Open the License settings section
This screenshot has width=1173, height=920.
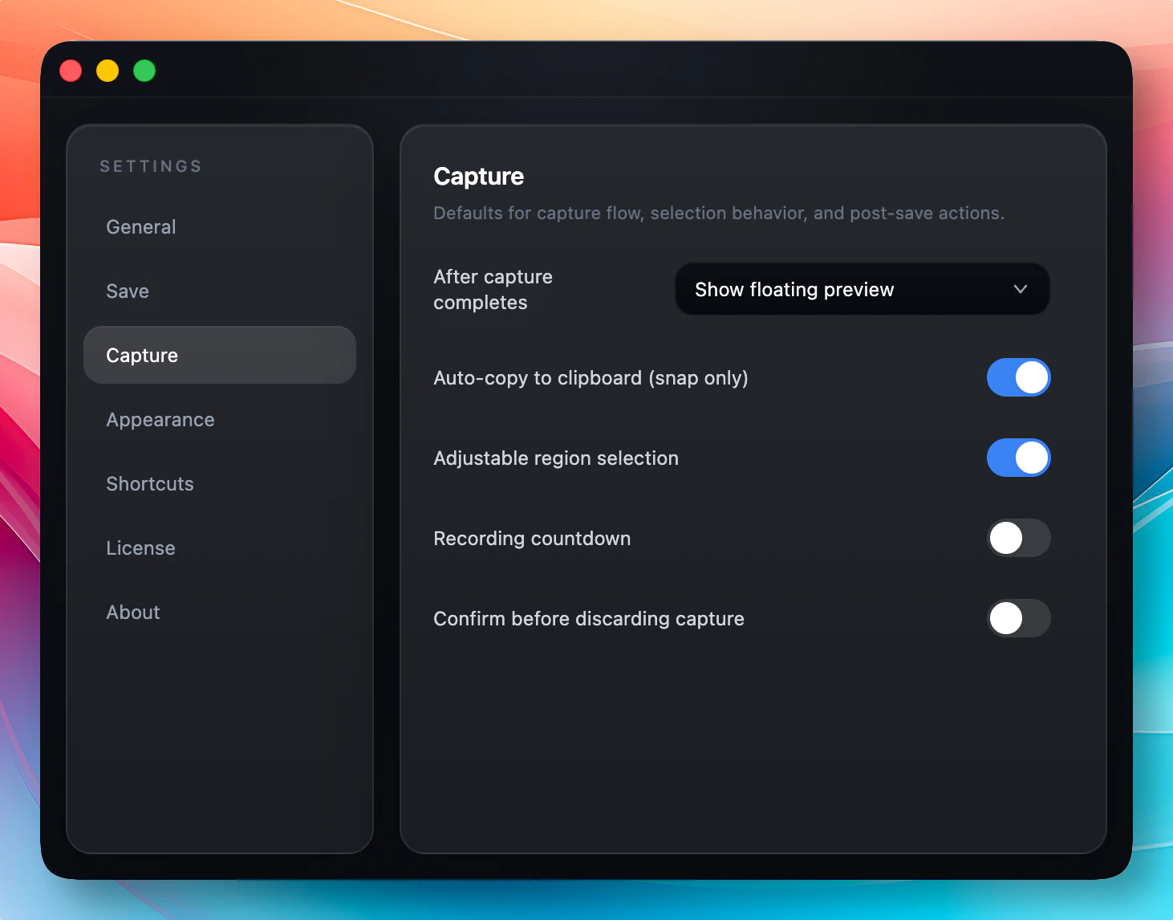click(x=140, y=548)
